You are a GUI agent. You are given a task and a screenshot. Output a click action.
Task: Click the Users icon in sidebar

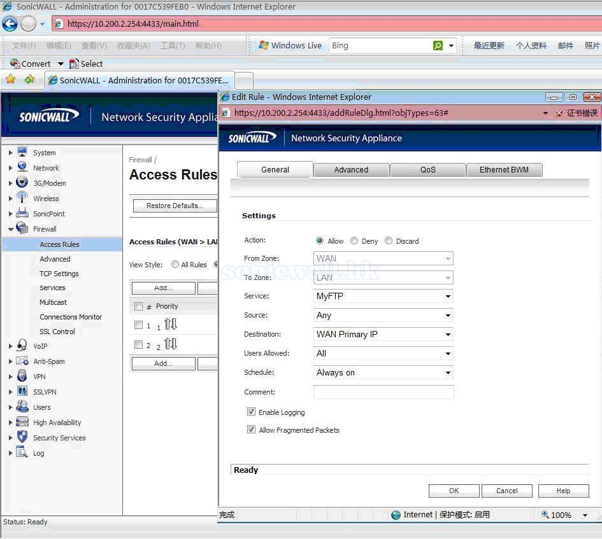[22, 407]
